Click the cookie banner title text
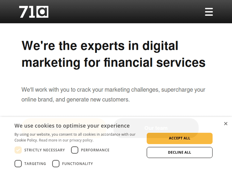 click(x=72, y=126)
